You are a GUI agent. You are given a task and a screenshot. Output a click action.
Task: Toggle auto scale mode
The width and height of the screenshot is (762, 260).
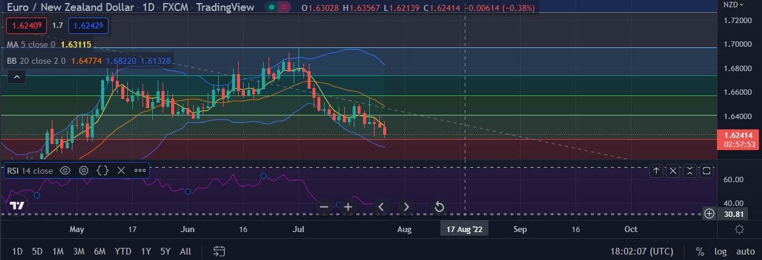(745, 251)
